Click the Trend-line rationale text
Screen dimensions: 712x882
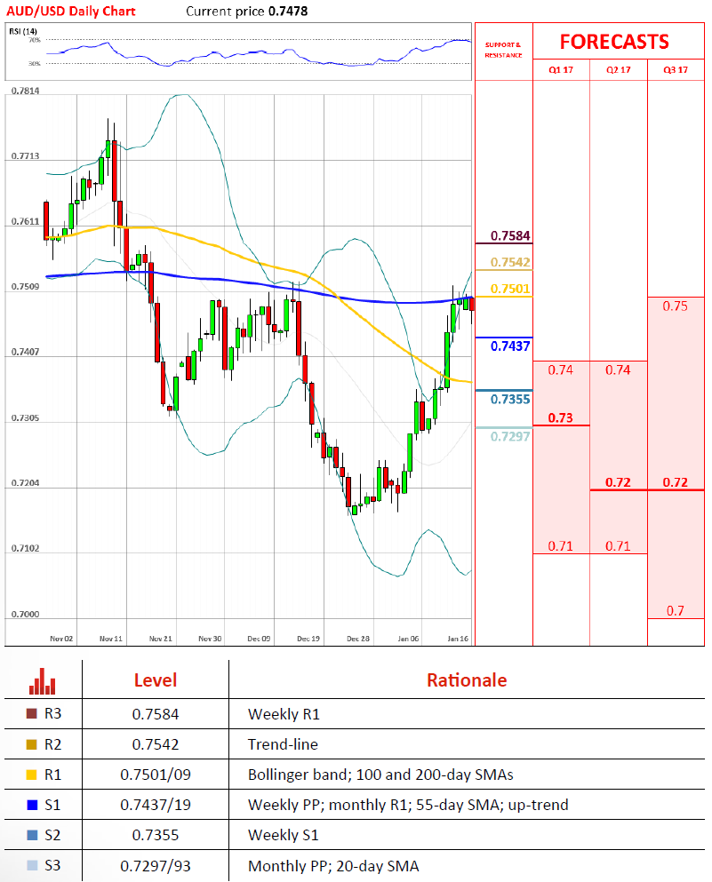284,744
